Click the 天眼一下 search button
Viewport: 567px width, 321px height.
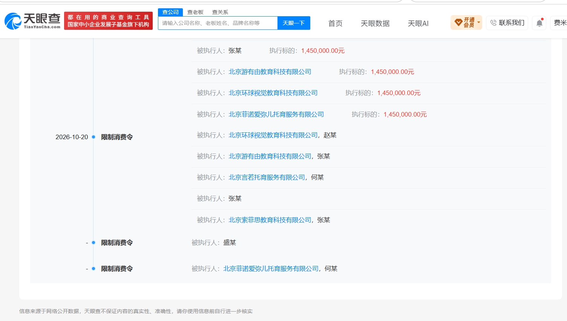[x=294, y=23]
